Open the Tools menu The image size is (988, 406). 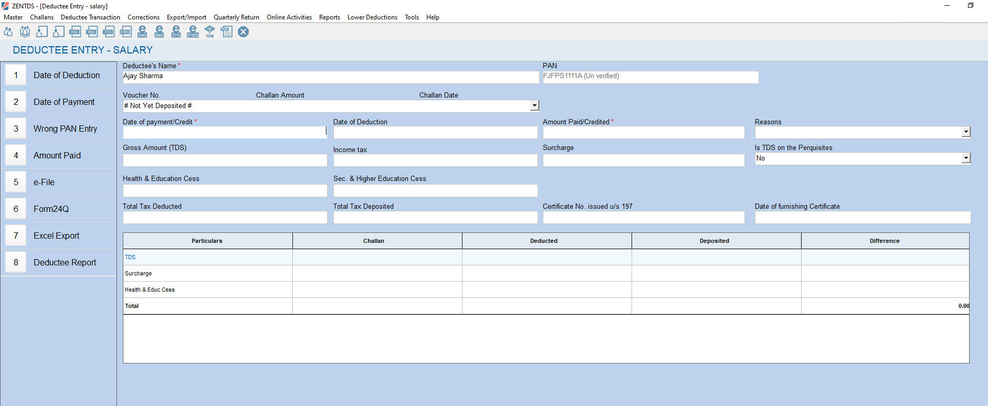[412, 17]
